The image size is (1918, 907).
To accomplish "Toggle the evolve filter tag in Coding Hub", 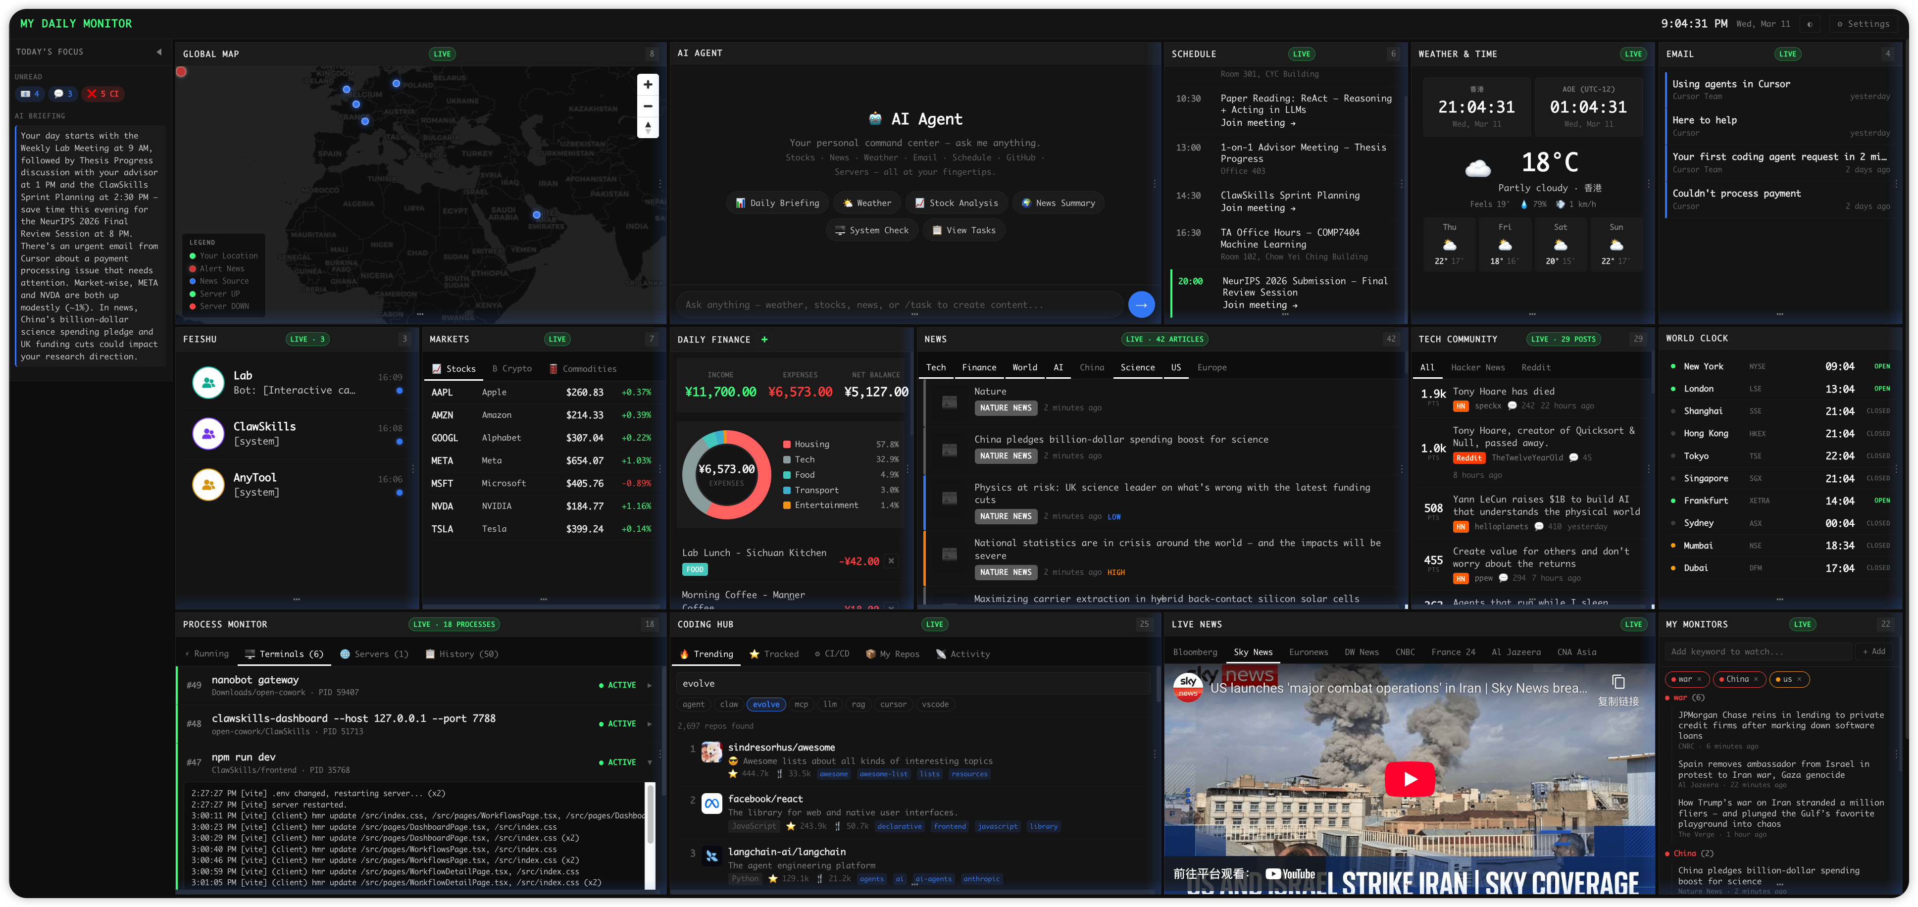I will [766, 704].
